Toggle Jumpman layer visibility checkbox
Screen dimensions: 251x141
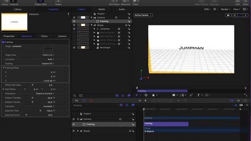coord(74,29)
